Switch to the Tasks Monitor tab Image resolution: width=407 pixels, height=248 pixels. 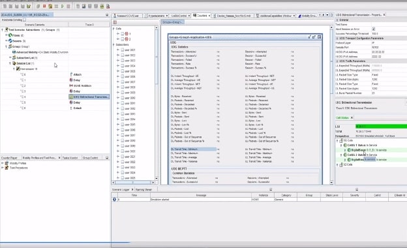[70, 158]
